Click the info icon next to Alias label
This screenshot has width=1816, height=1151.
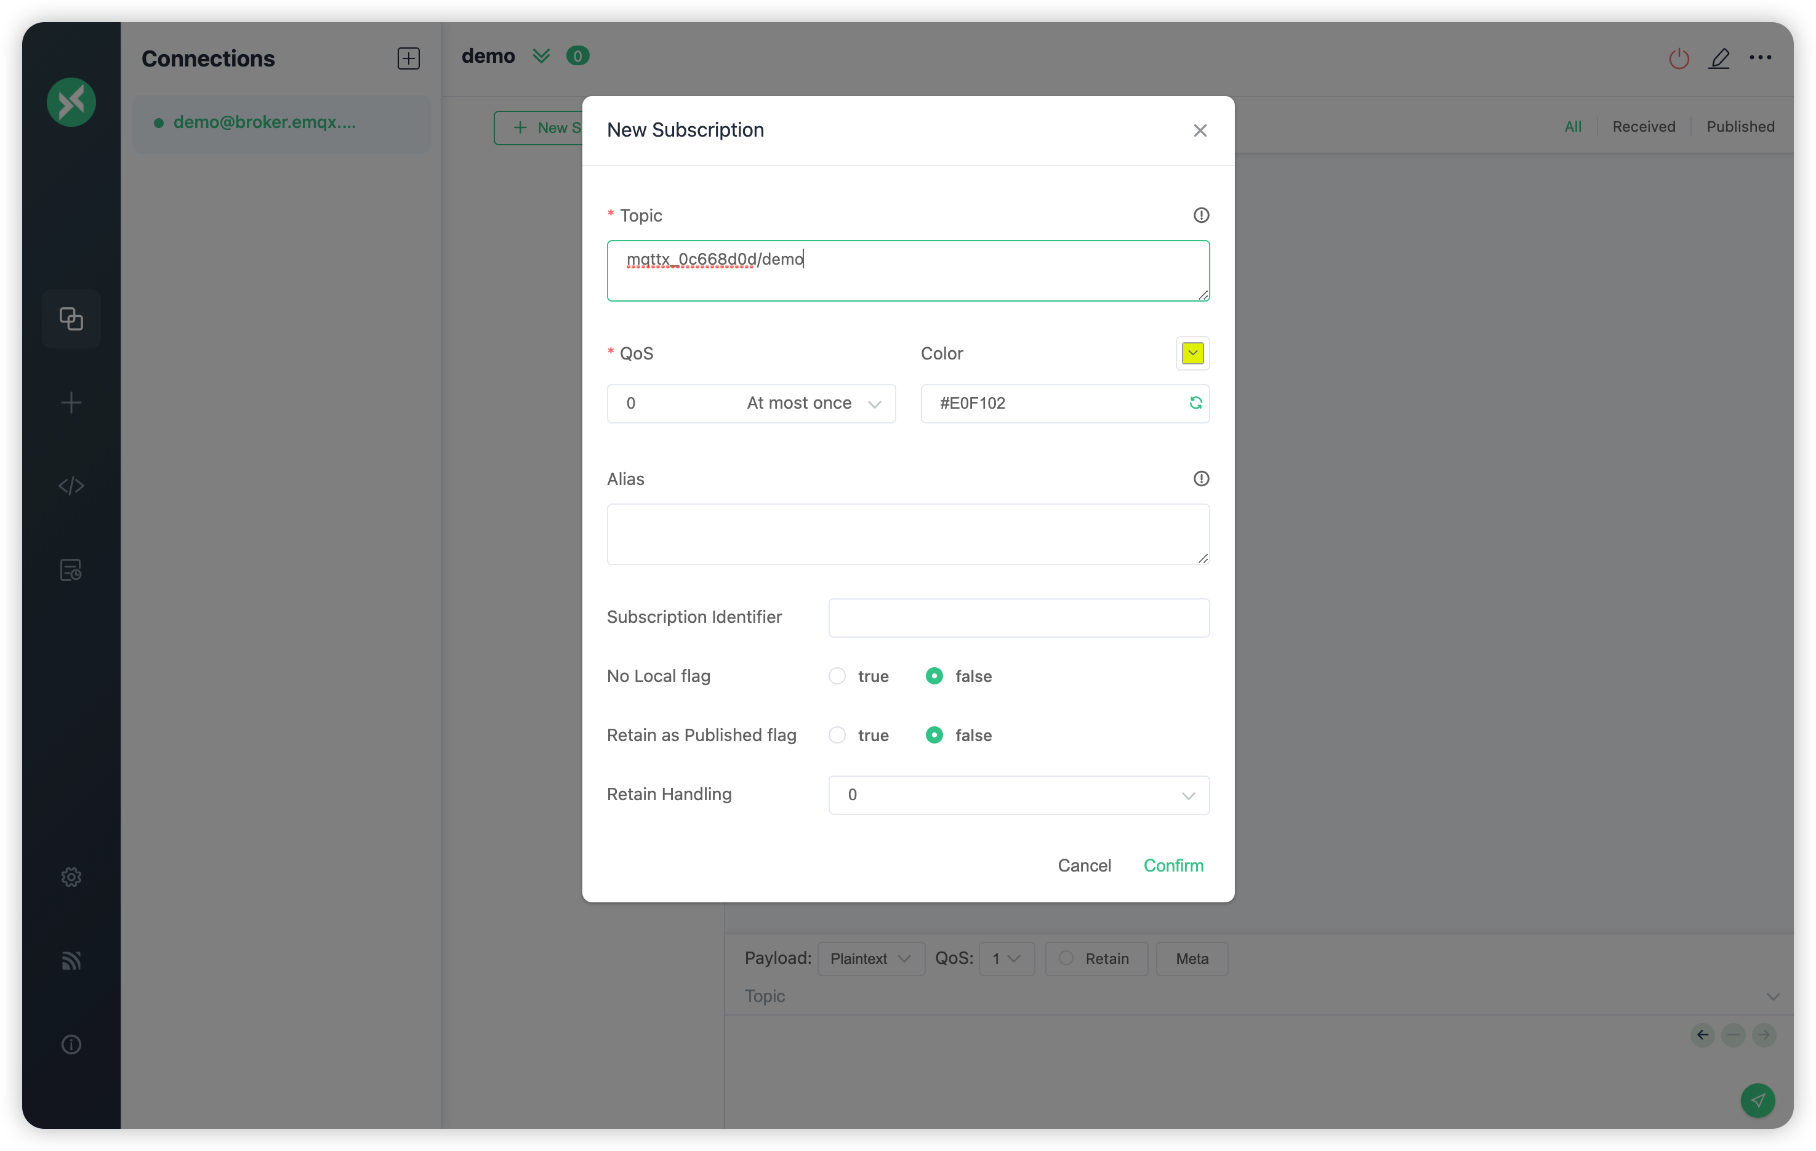point(1200,479)
